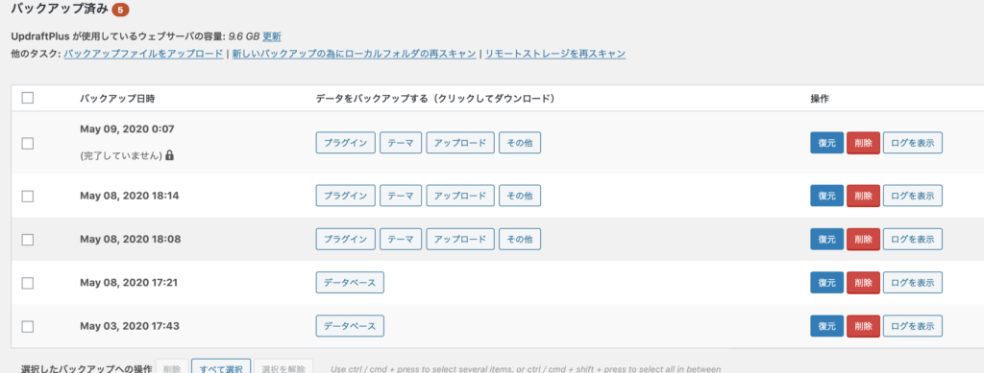Click the lock icon beside incomplete backup
Viewport: 984px width, 373px height.
tap(170, 154)
